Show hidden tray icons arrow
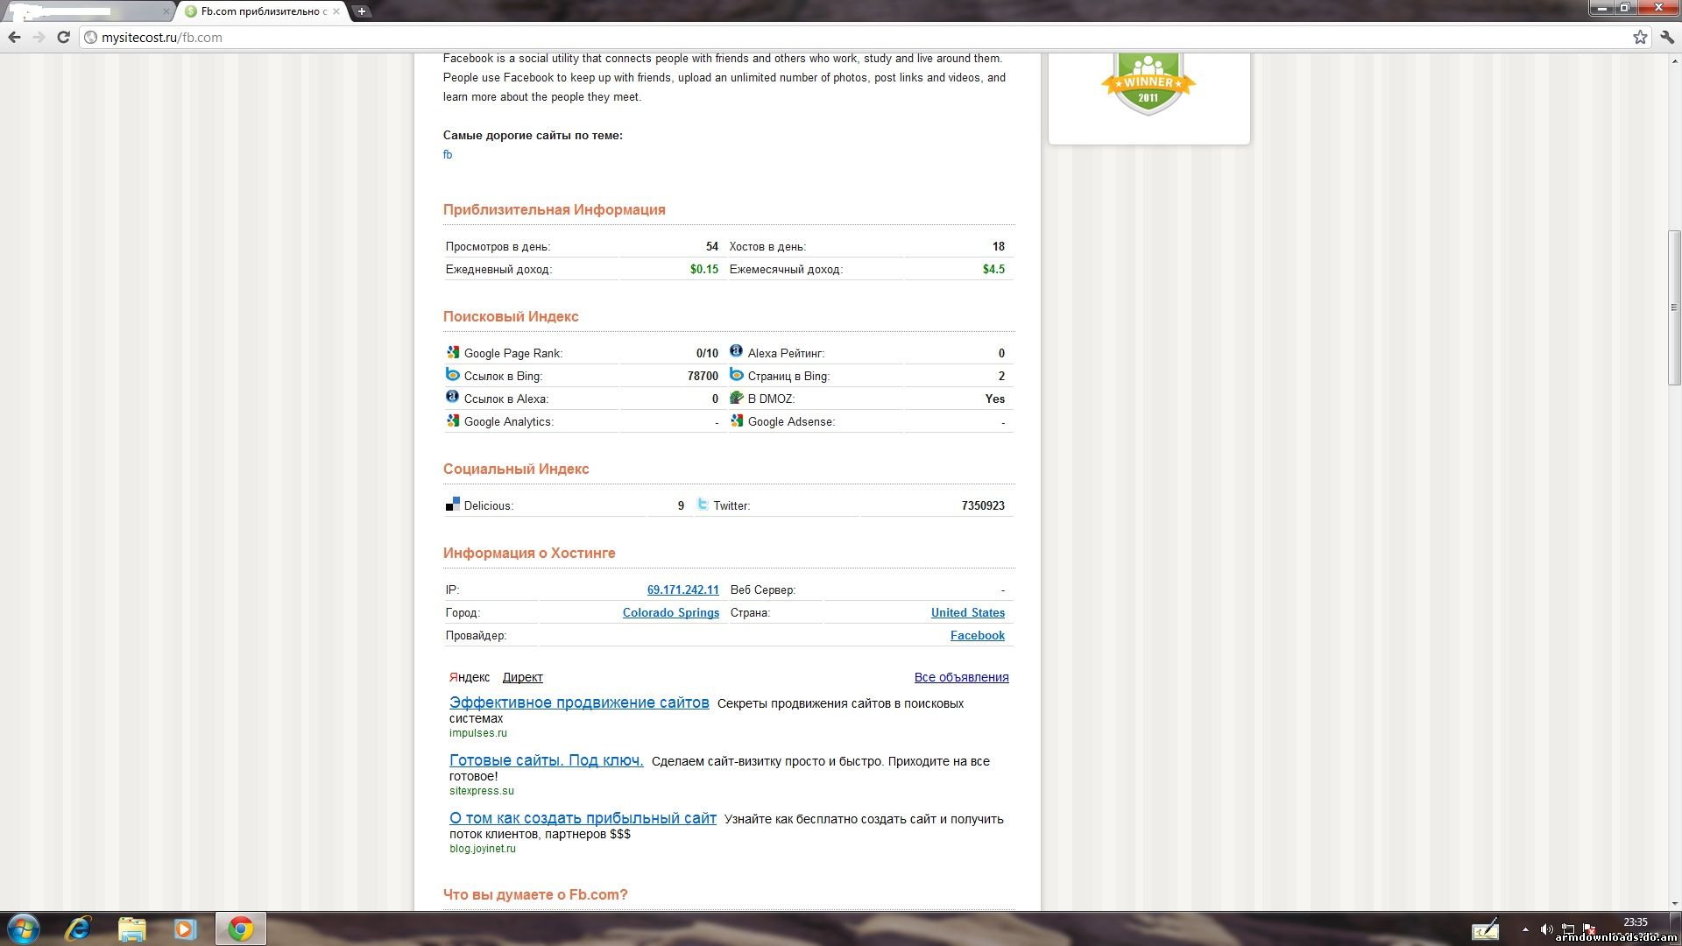 pyautogui.click(x=1525, y=929)
